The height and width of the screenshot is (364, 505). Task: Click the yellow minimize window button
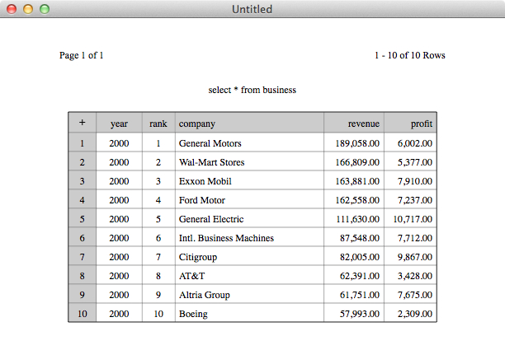click(x=28, y=9)
